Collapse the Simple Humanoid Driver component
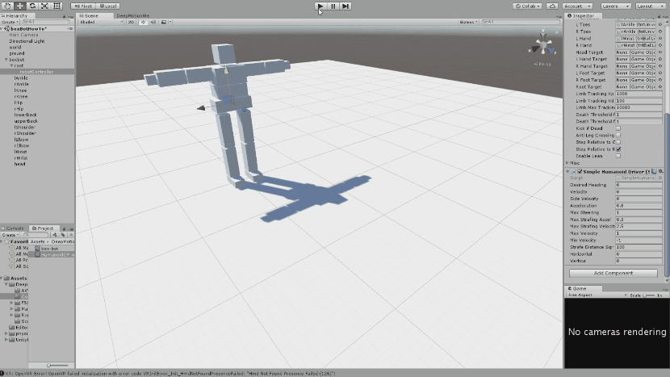Screen dimensions: 670x377 (567, 171)
